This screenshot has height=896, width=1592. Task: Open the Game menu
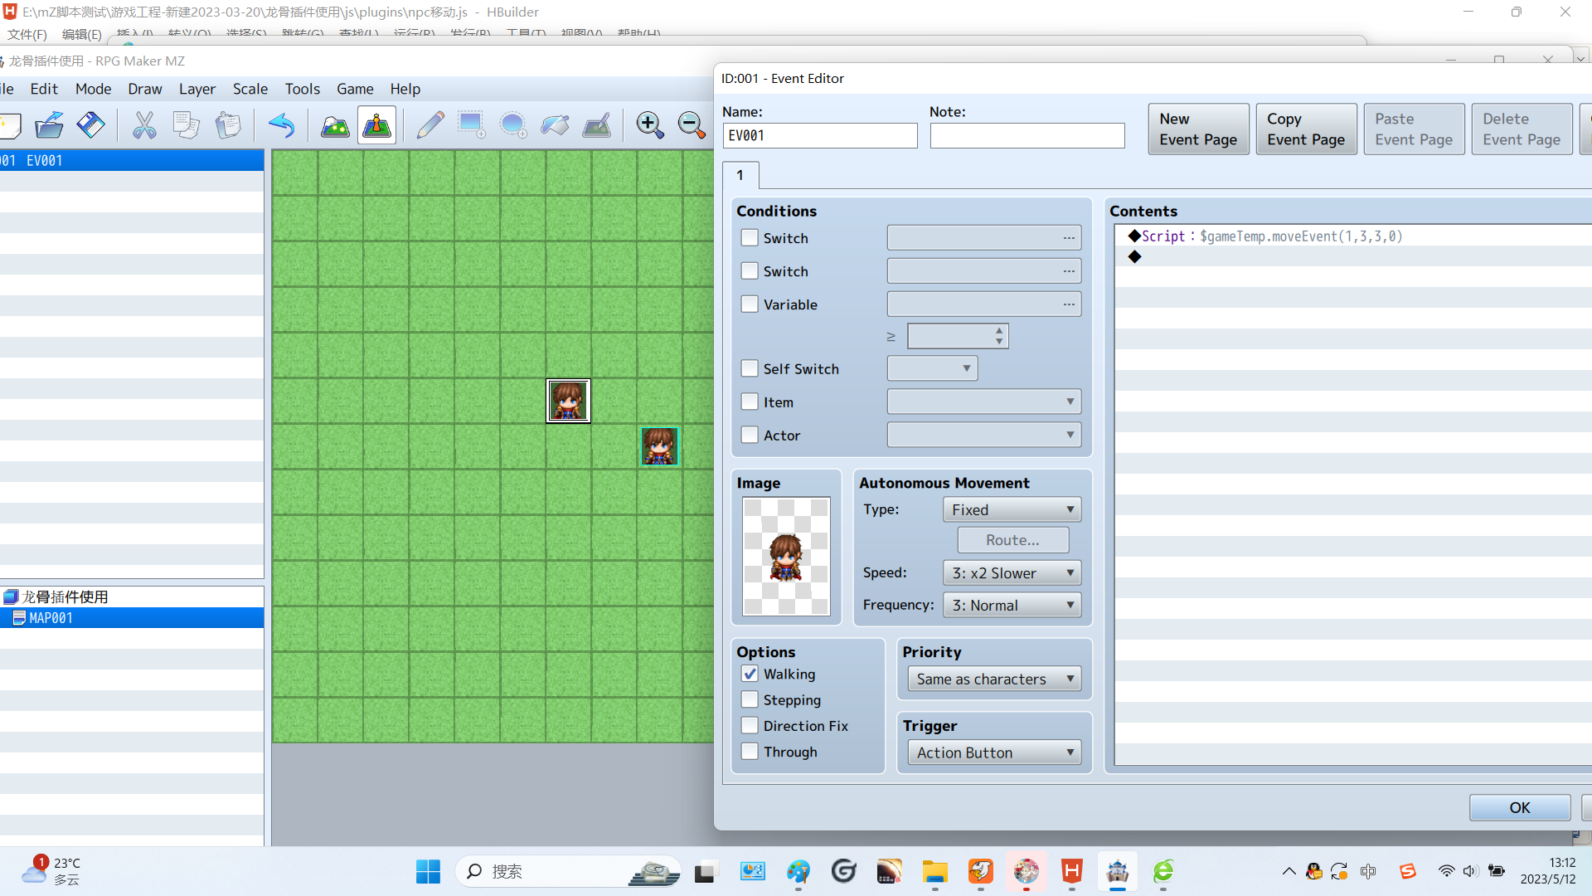click(x=355, y=89)
